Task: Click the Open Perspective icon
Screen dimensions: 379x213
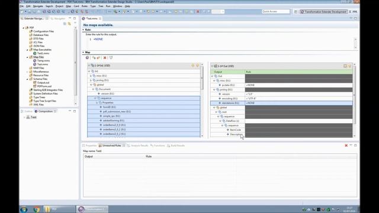Action: click(x=296, y=12)
